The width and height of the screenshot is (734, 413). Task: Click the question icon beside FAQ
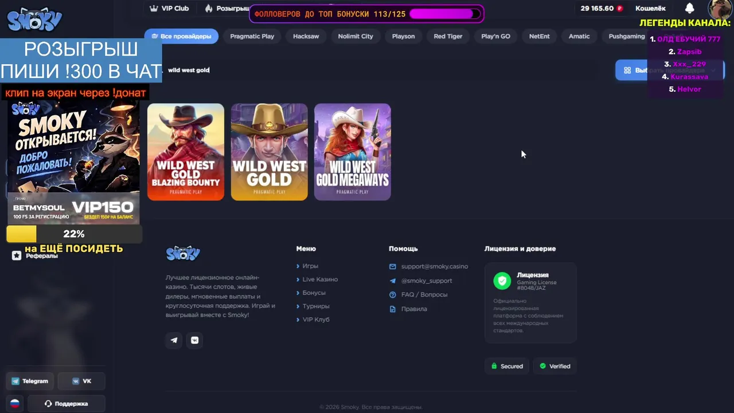pyautogui.click(x=393, y=295)
